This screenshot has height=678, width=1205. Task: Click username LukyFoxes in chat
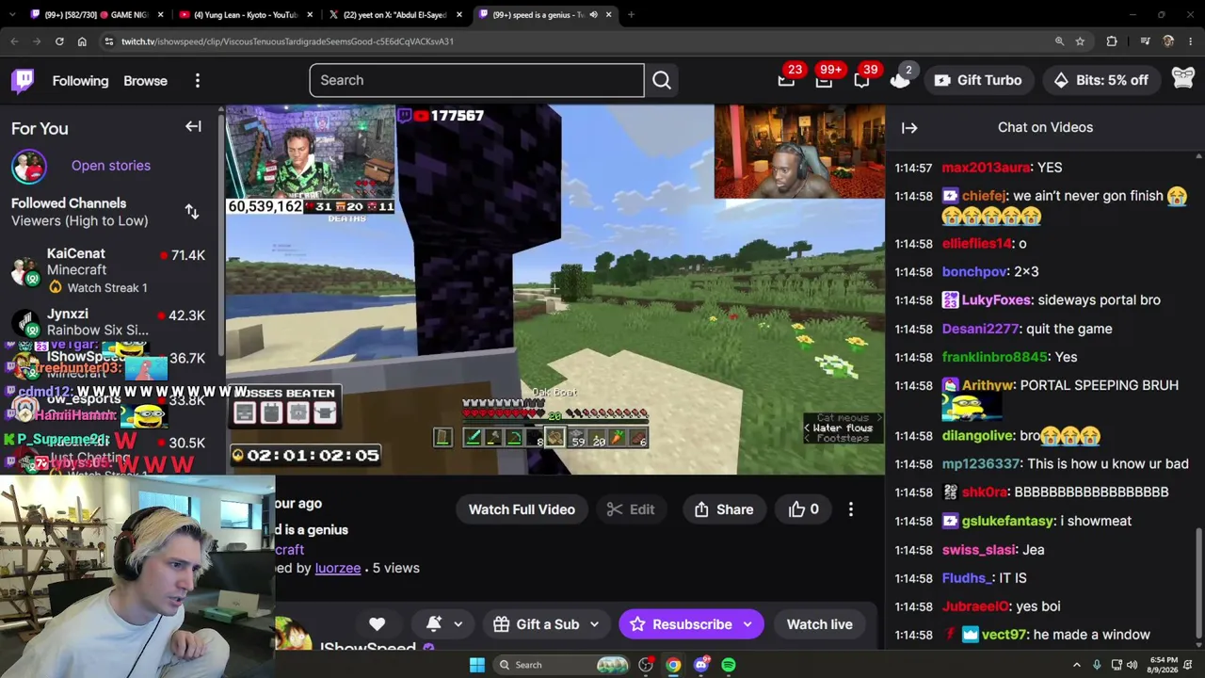[x=996, y=299]
